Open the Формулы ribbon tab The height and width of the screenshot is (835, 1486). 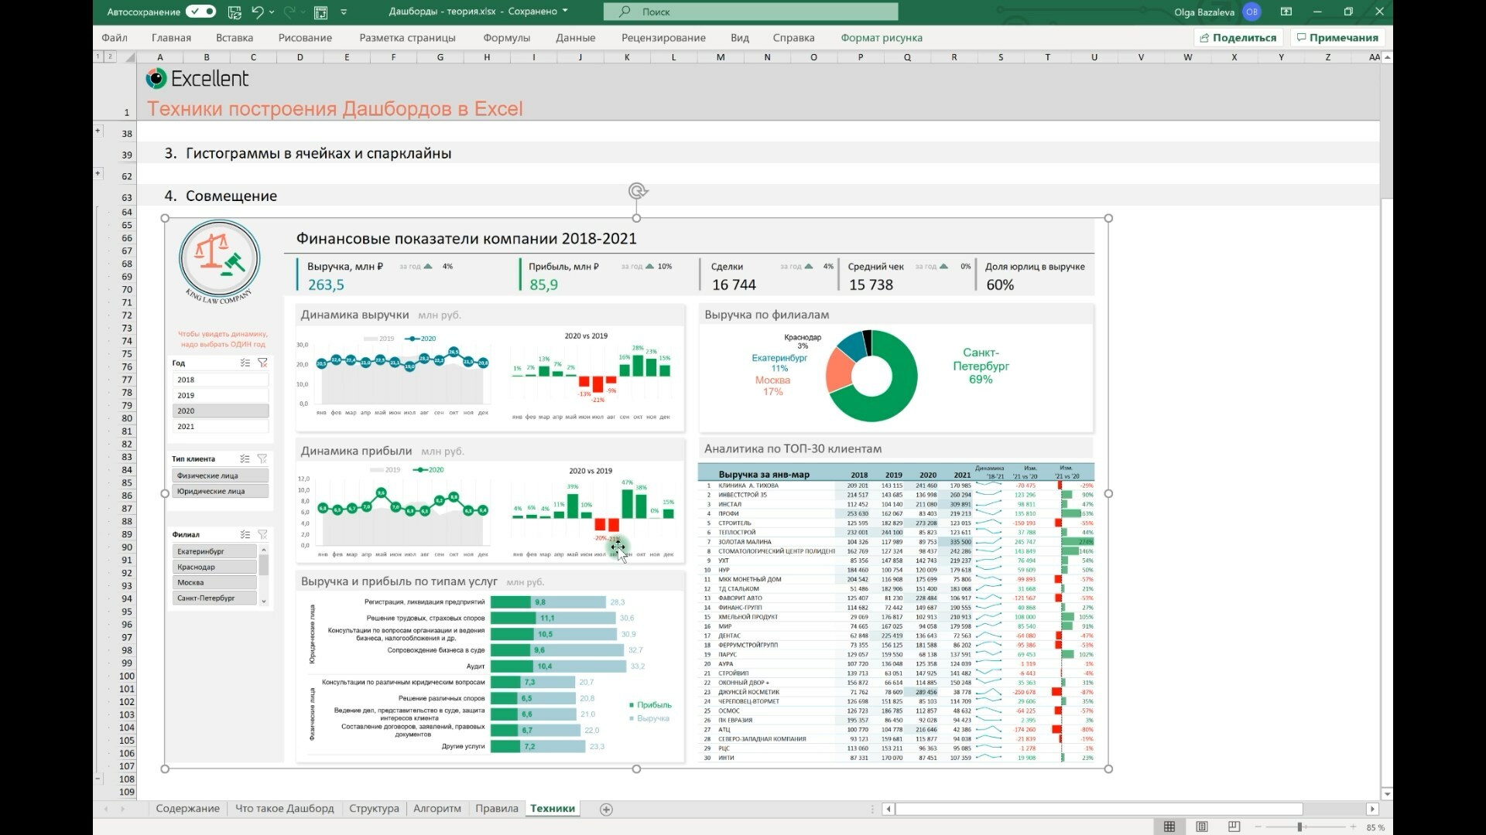point(506,37)
